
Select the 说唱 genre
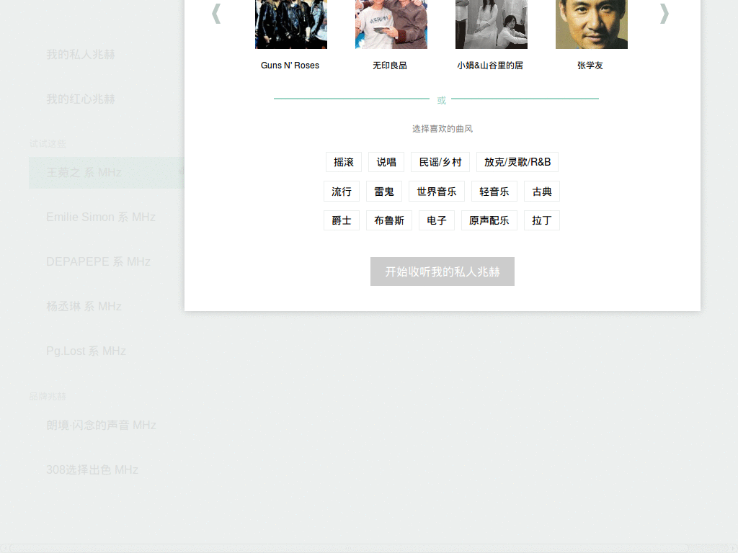386,162
